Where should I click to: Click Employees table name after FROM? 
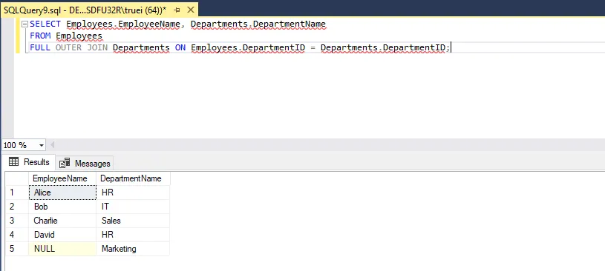pyautogui.click(x=79, y=36)
